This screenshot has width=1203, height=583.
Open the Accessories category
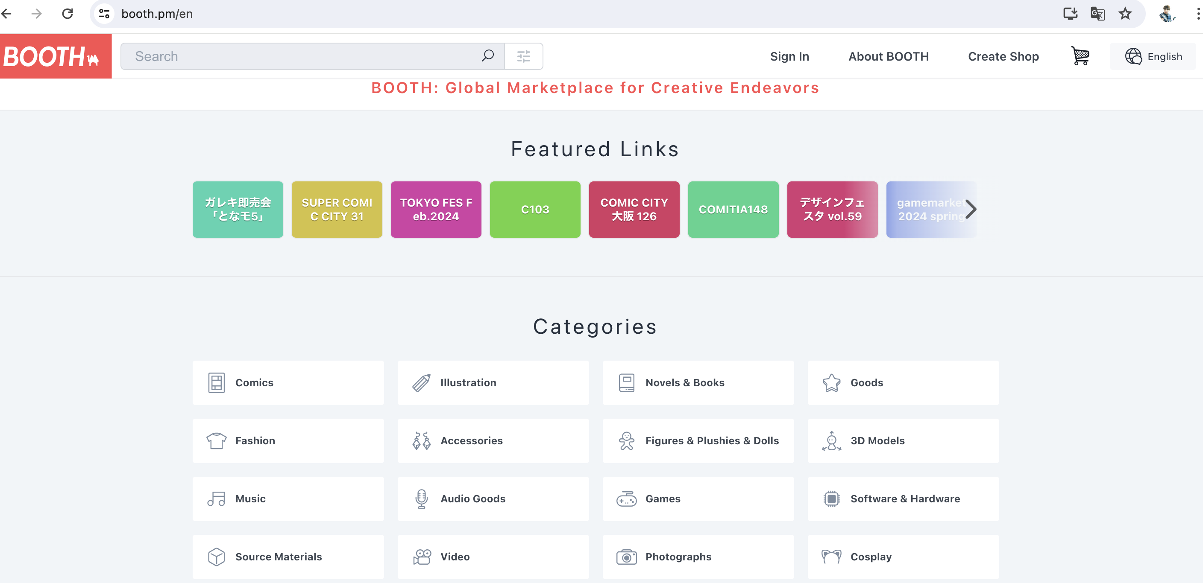[493, 441]
